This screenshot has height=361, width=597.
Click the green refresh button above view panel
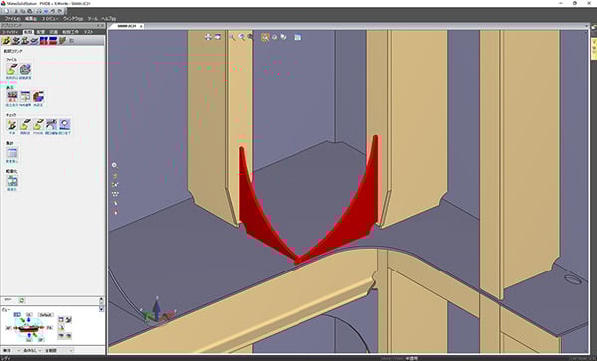pos(22,300)
